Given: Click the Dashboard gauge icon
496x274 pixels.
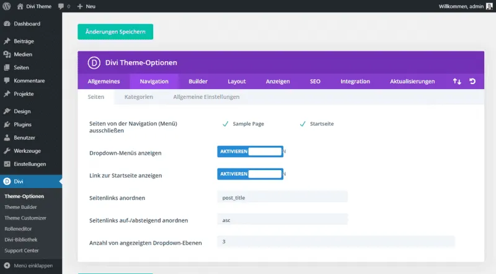Looking at the screenshot, I should coord(7,24).
